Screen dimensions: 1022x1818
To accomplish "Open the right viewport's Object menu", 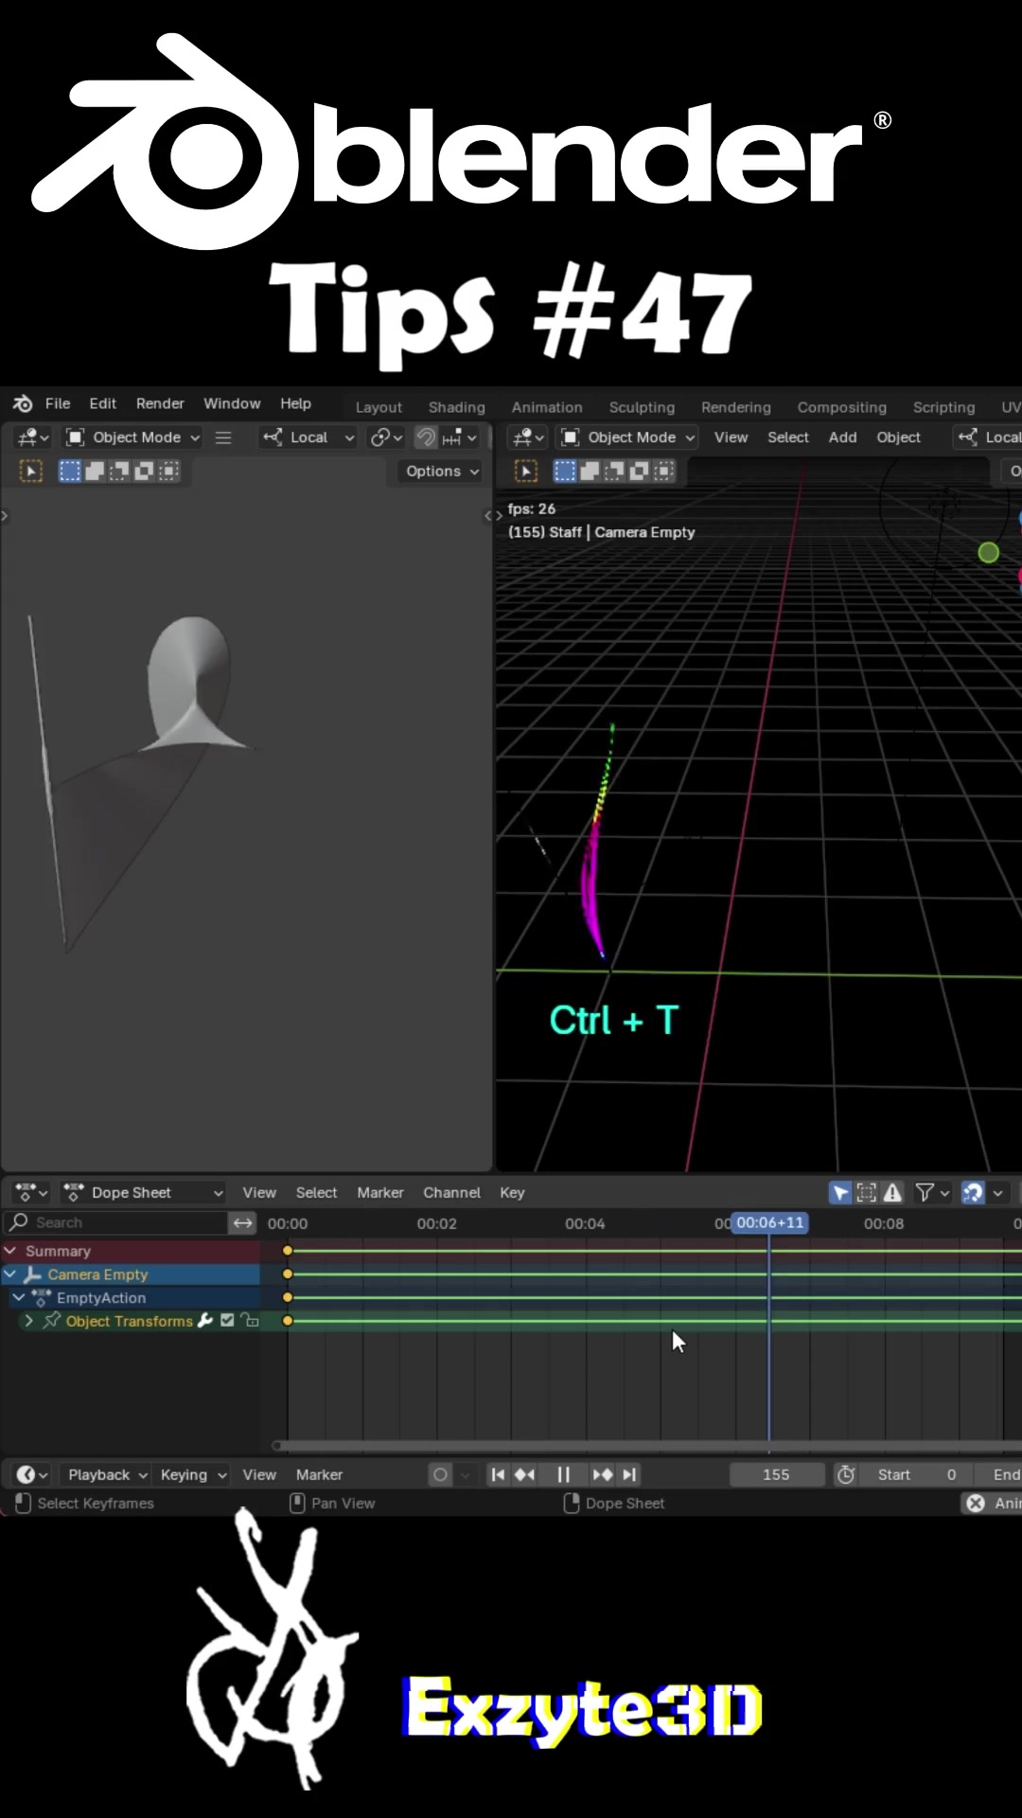I will click(x=898, y=437).
